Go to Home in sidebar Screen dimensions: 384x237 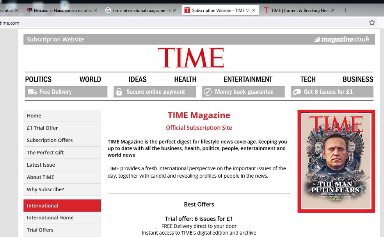(62, 116)
